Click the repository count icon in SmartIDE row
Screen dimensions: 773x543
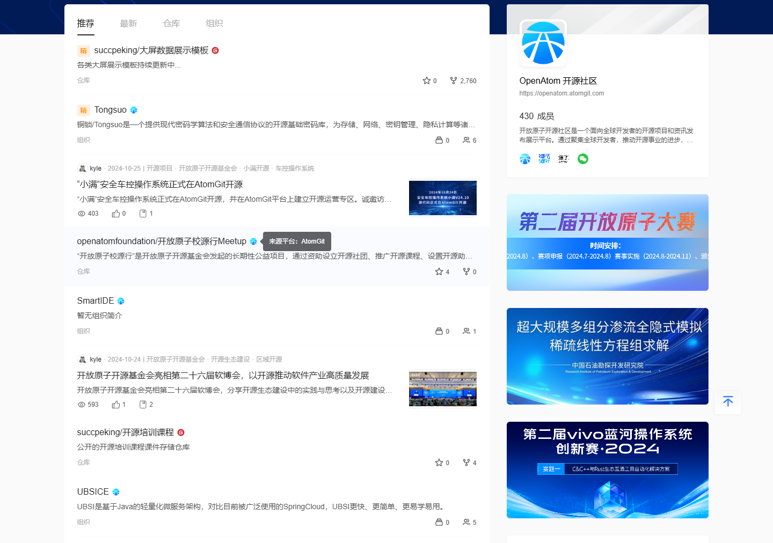(439, 331)
